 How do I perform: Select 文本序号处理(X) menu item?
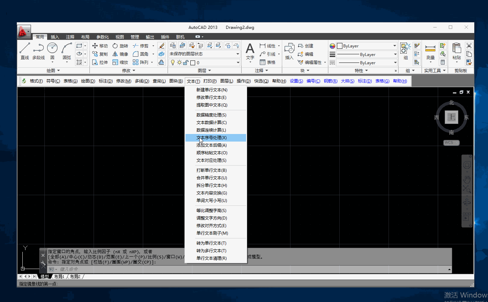tap(216, 138)
